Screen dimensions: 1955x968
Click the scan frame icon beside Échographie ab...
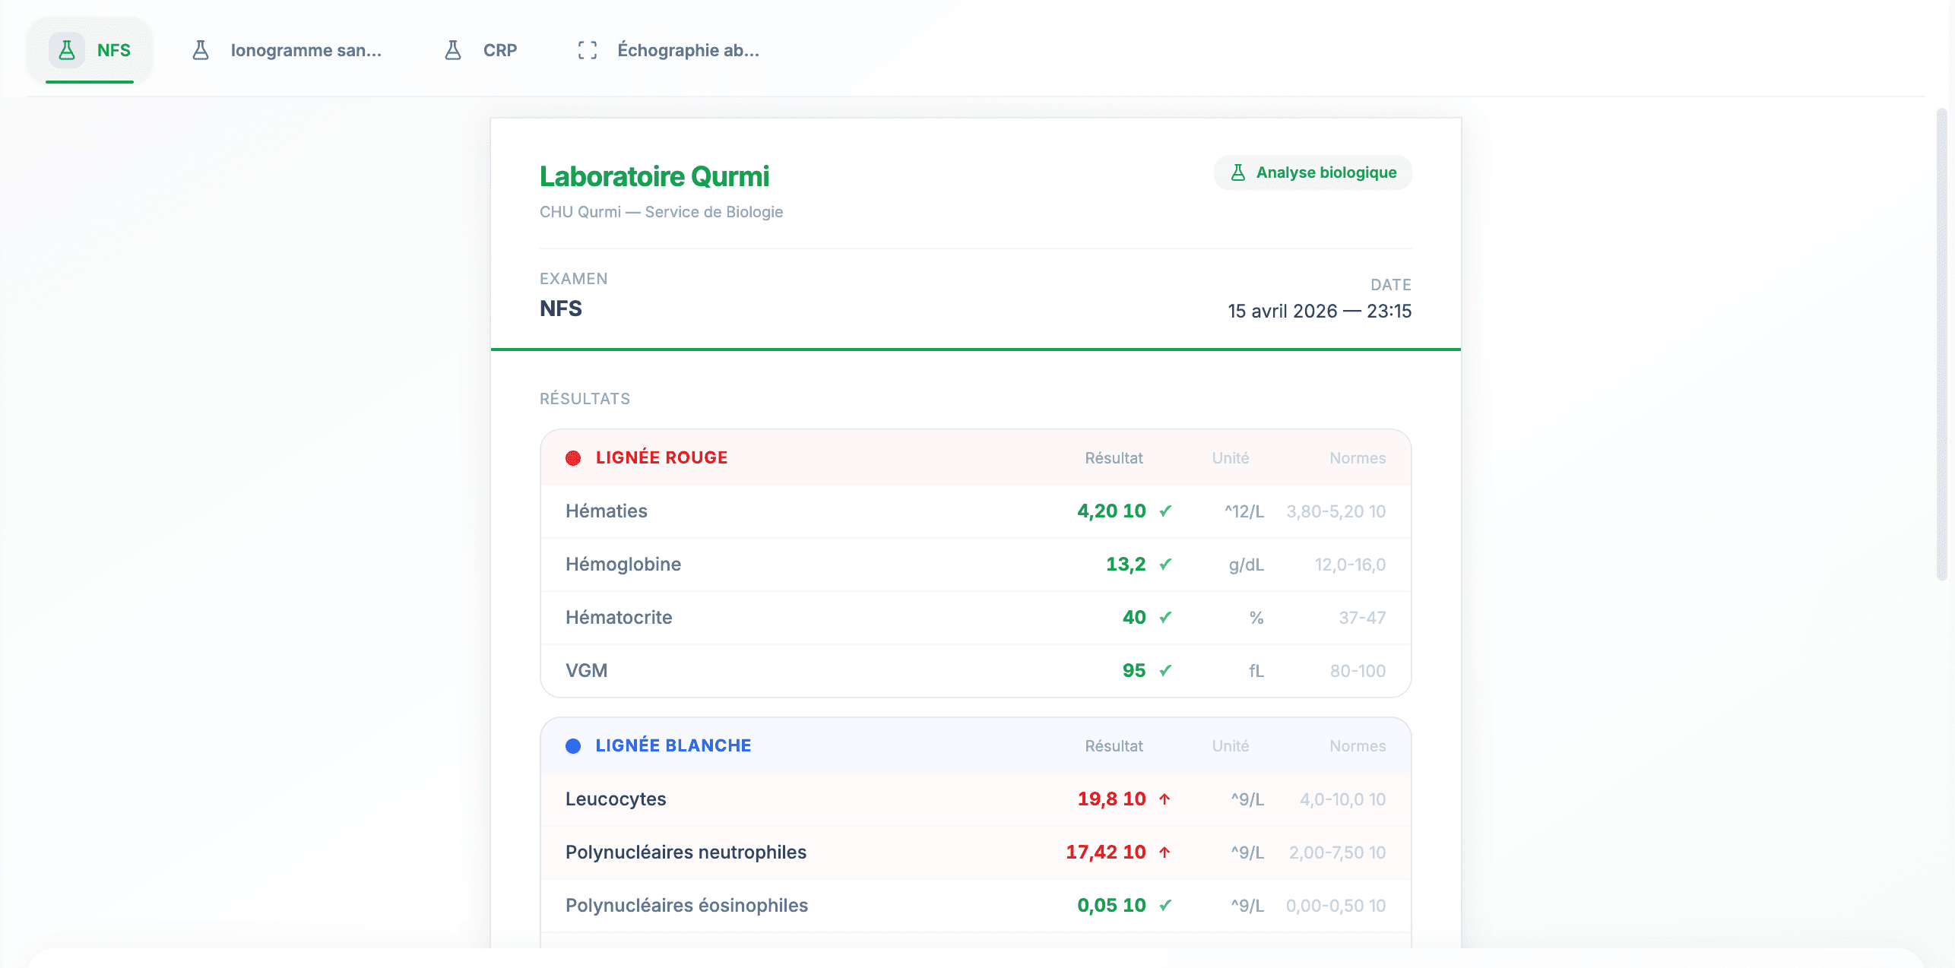(x=587, y=50)
